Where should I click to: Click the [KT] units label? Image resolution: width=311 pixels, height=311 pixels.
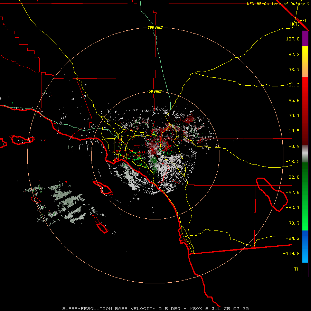pyautogui.click(x=295, y=24)
